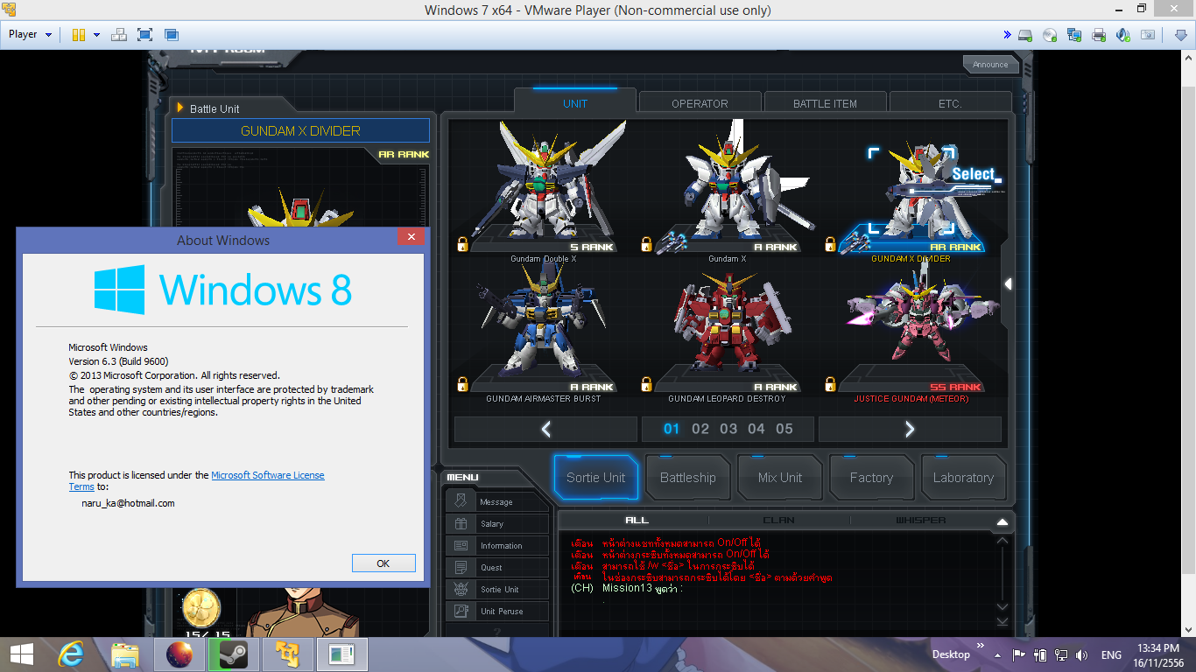Open the Laboratory button

coord(963,478)
